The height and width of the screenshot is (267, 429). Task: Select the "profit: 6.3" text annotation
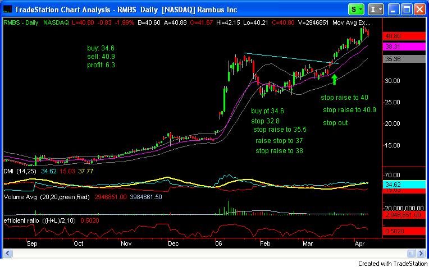pos(101,65)
